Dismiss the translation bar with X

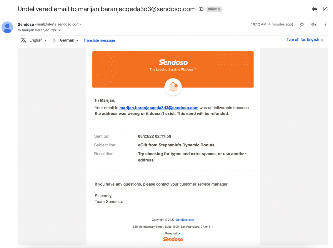(x=322, y=40)
